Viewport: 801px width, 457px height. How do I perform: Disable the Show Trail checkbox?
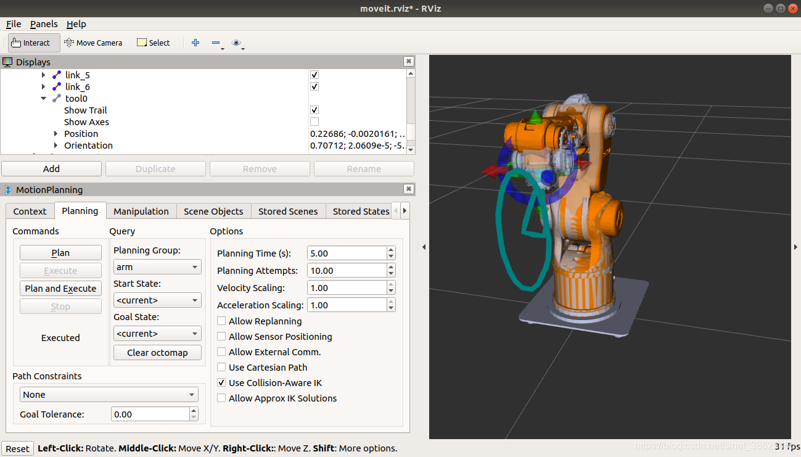(x=314, y=110)
